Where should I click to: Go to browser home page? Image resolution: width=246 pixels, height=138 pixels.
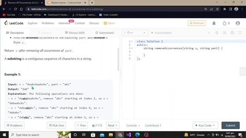(21, 9)
